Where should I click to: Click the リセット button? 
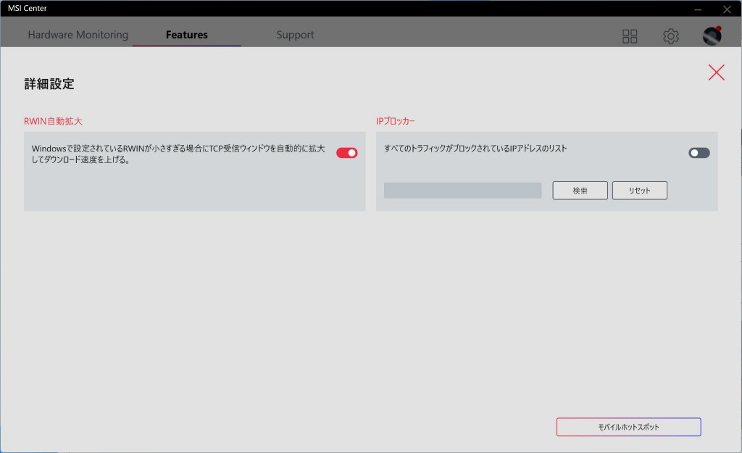639,191
